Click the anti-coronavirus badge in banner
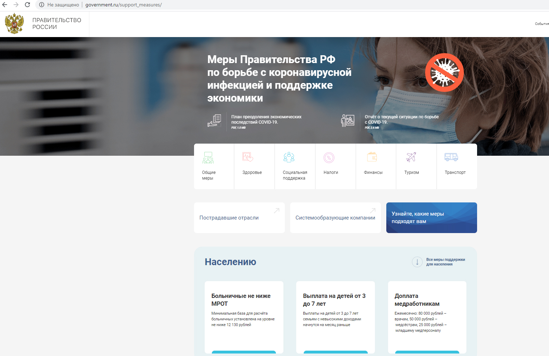 click(x=444, y=73)
